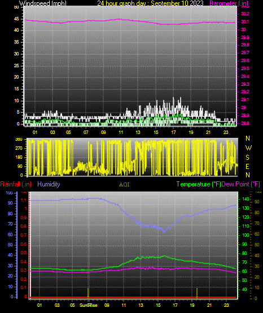Click the 29.3 barometer axis value
263x313 pixels.
pyautogui.click(x=245, y=84)
